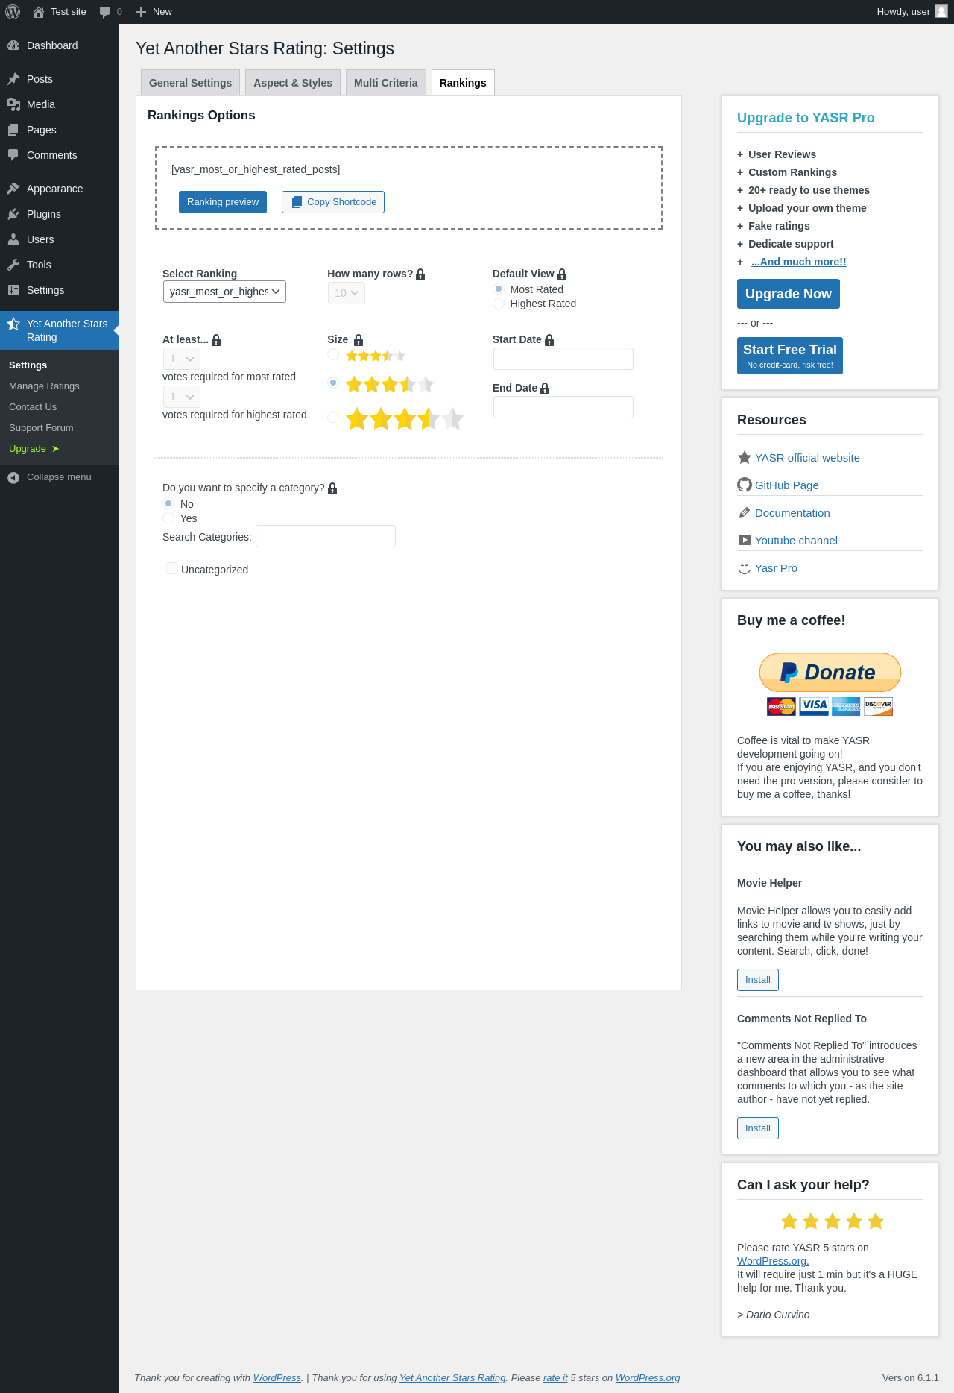This screenshot has width=954, height=1393.
Task: Click the Users person icon
Action: click(13, 239)
